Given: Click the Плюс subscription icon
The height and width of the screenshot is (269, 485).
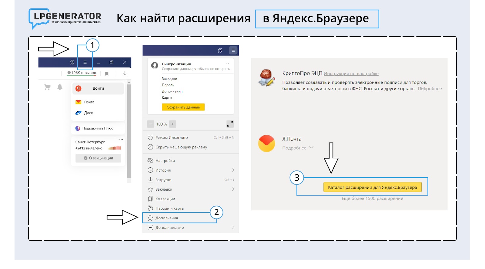Looking at the screenshot, I should pyautogui.click(x=78, y=128).
